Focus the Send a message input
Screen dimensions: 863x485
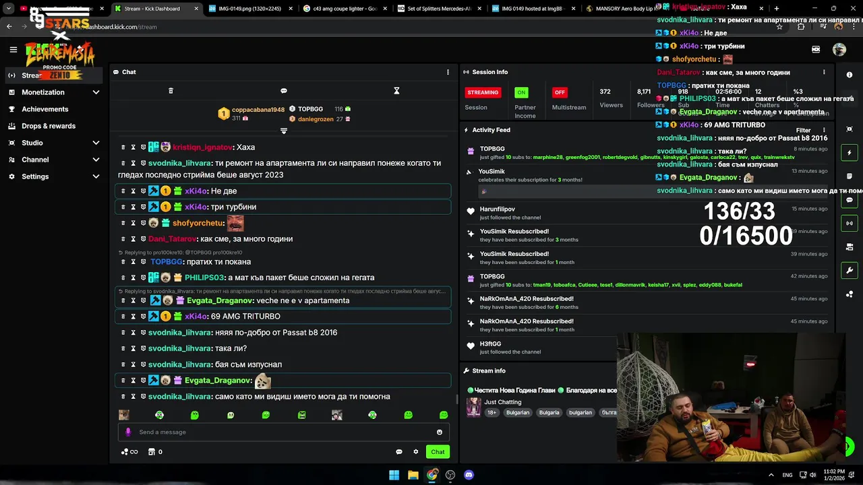283,432
